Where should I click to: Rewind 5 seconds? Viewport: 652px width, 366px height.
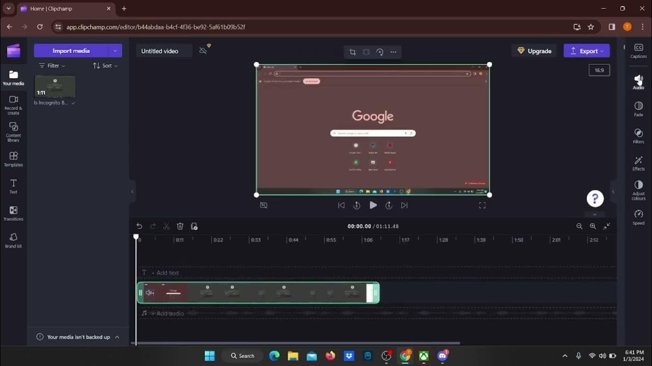tap(357, 205)
